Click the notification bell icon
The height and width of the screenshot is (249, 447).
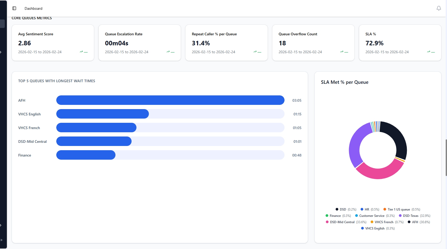pos(439,8)
